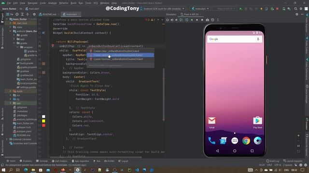This screenshot has width=309, height=173.
Task: Rotate emulator right icon
Action: tap(186, 20)
